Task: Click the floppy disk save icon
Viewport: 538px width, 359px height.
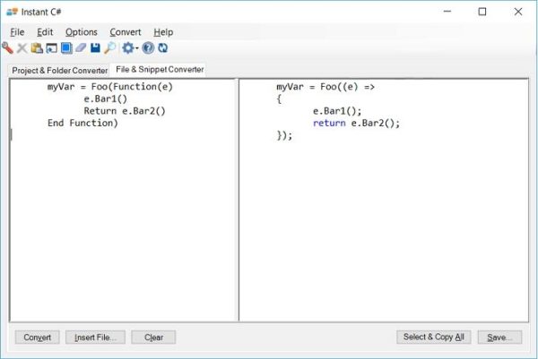Action: point(95,48)
